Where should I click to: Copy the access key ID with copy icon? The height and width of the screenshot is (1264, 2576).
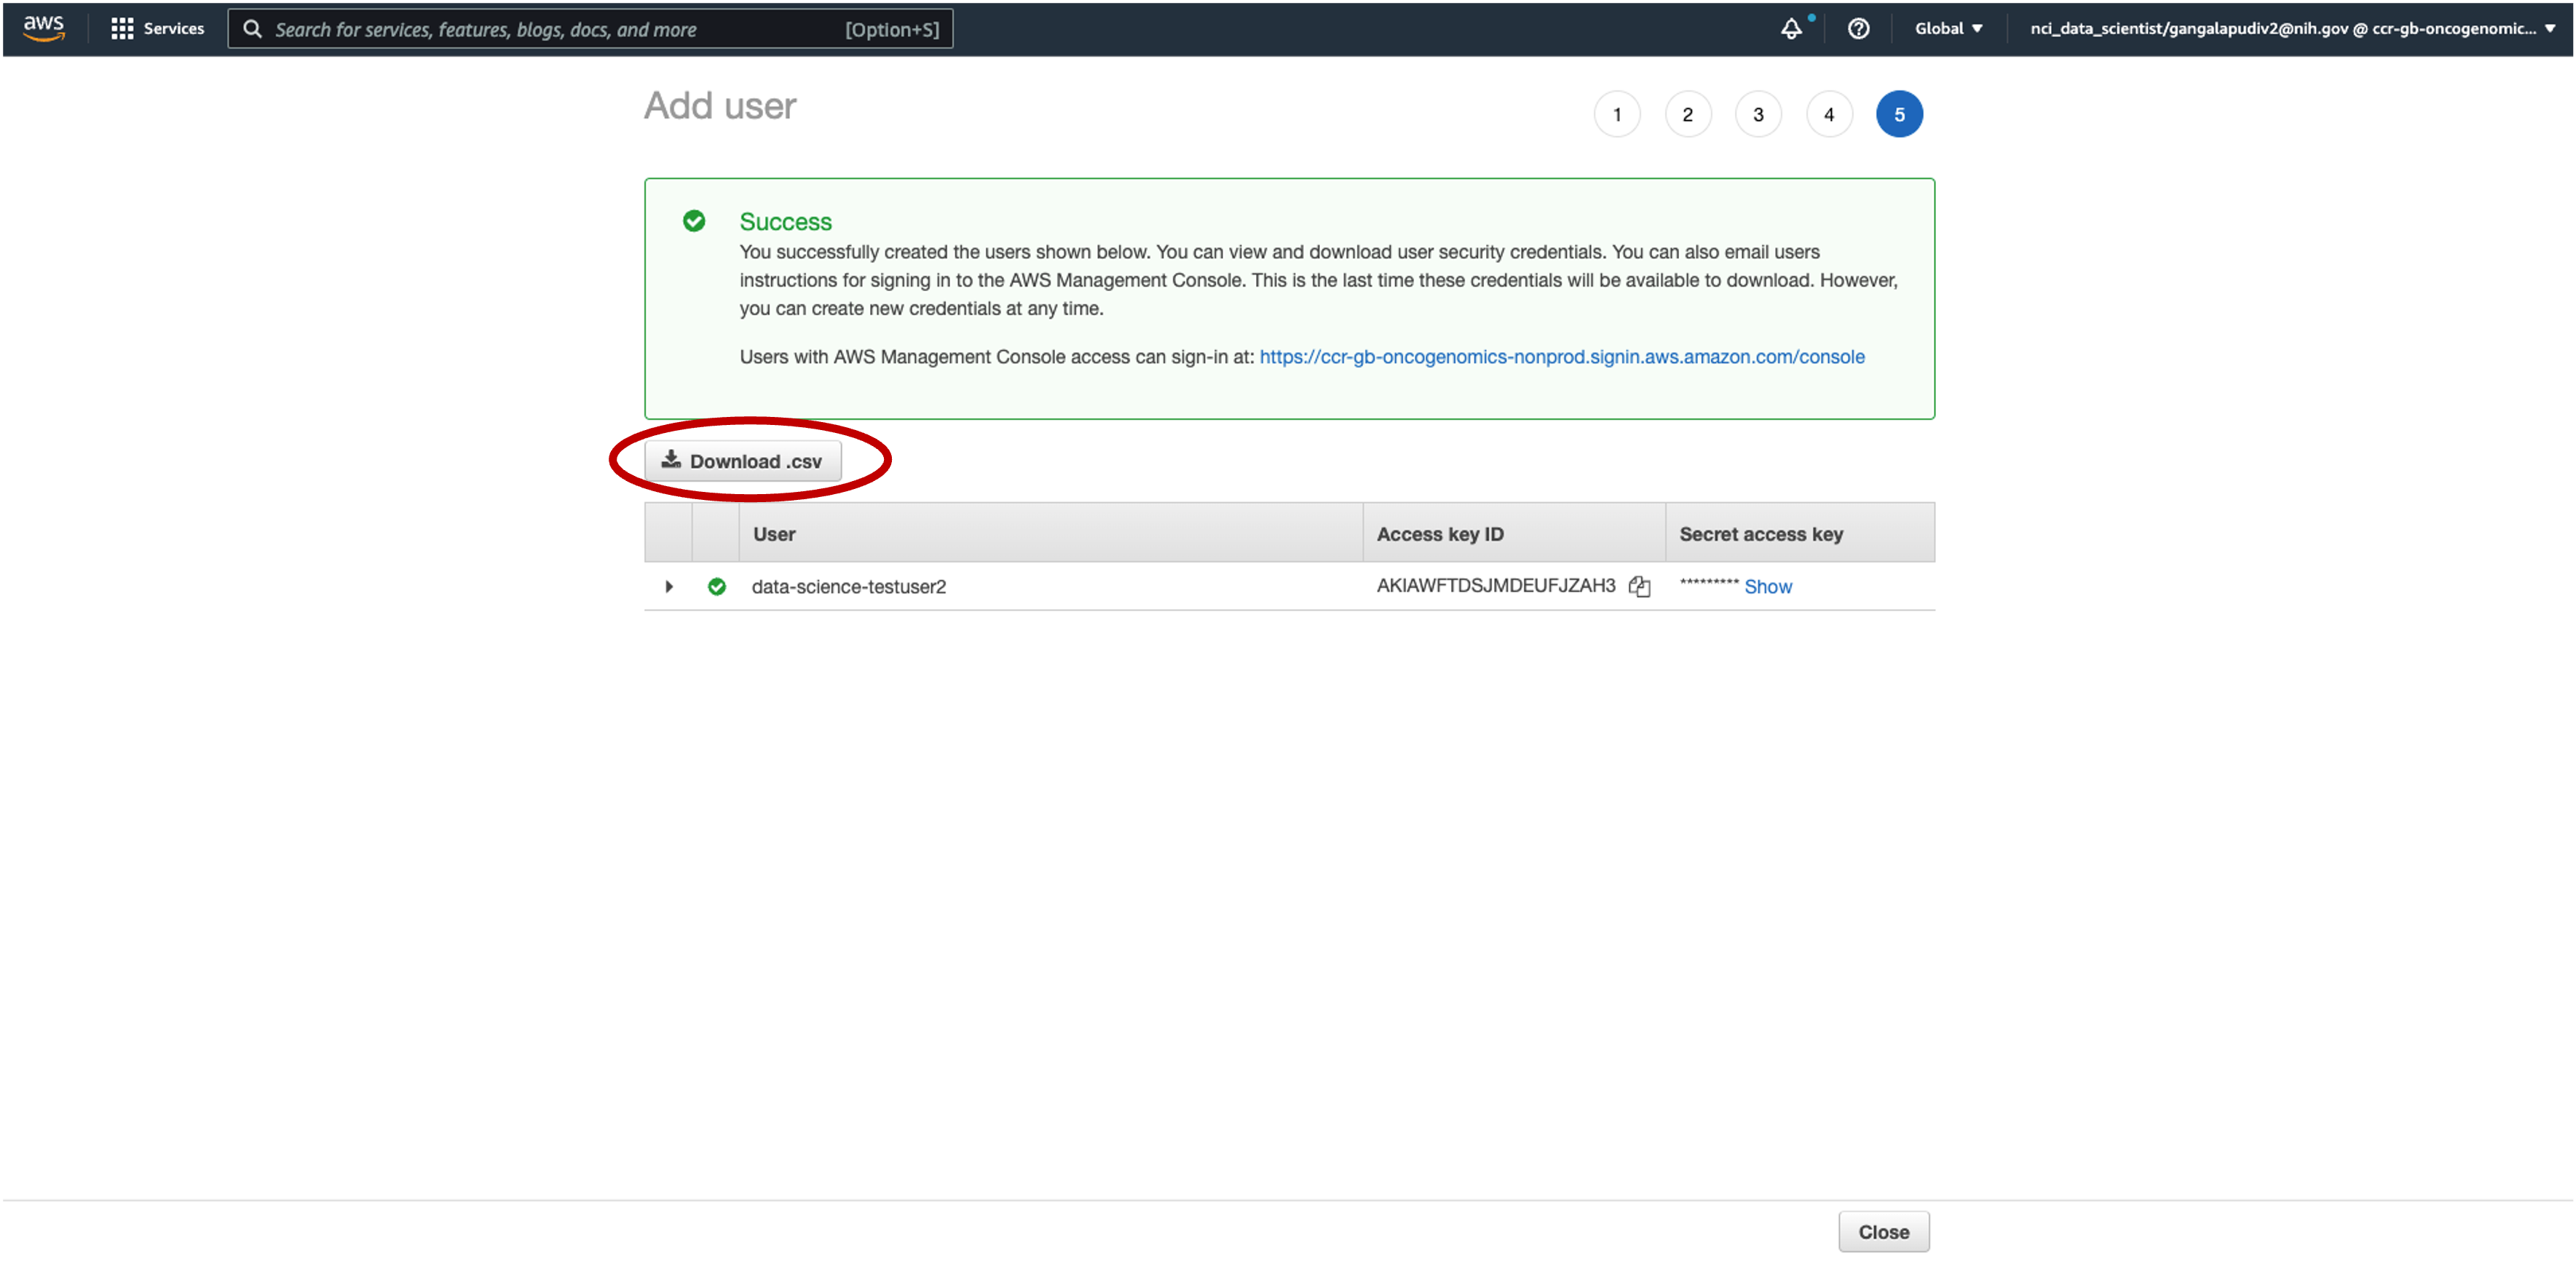click(x=1639, y=587)
